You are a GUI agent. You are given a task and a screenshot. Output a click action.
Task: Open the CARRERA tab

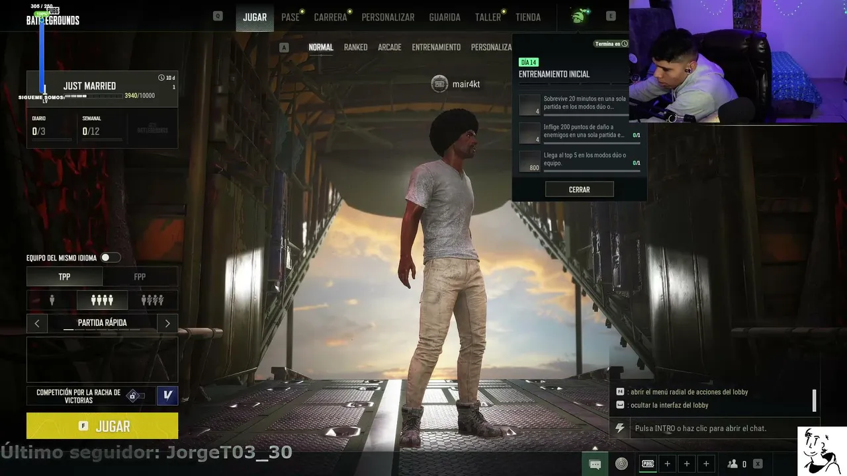click(x=331, y=17)
